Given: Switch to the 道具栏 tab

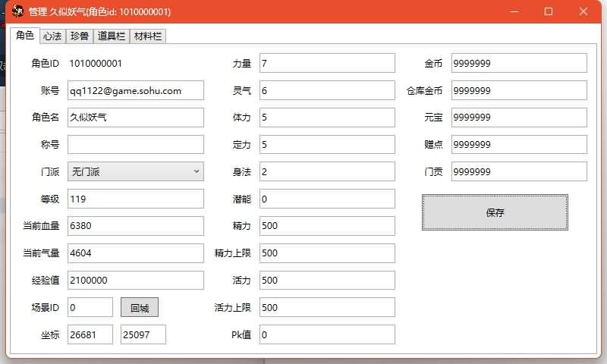Looking at the screenshot, I should tap(112, 36).
